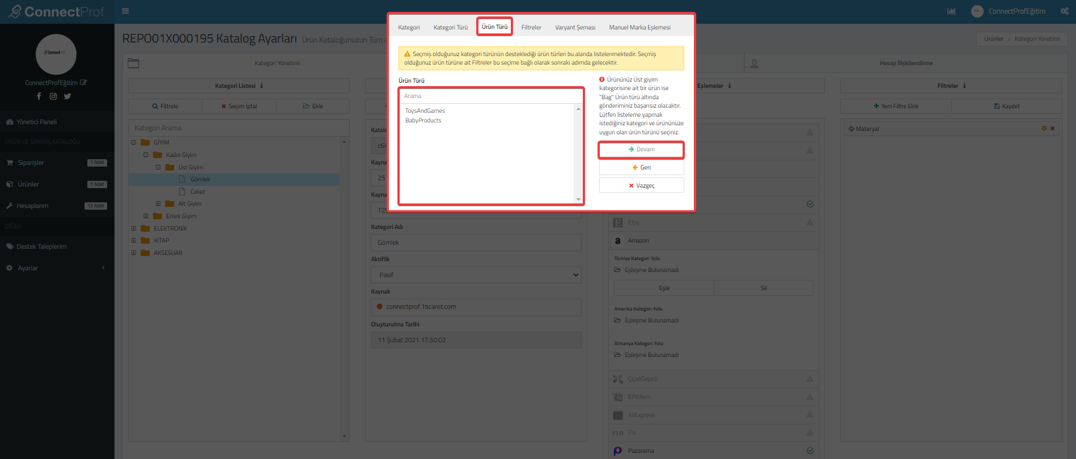This screenshot has width=1076, height=459.
Task: Open the hamburger menu in top bar
Action: pos(125,11)
